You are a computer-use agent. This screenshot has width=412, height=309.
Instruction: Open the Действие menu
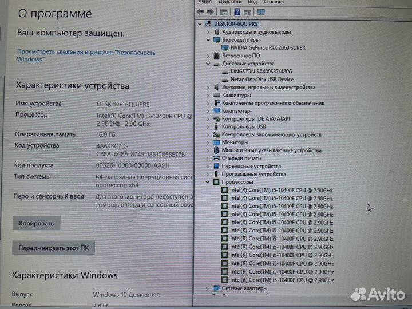coord(229,2)
